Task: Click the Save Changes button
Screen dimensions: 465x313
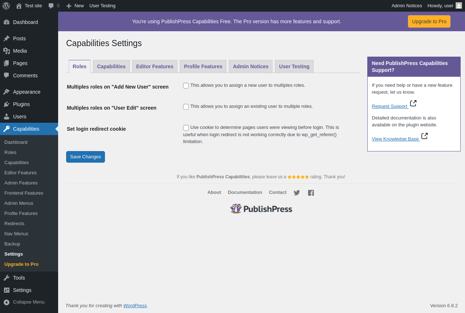Action: coord(85,157)
